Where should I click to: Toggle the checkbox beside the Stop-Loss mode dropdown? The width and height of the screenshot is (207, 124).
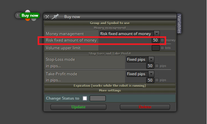157,59
